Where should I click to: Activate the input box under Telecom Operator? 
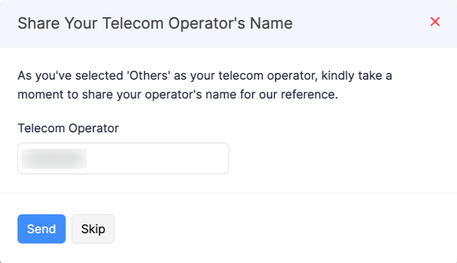tap(123, 158)
